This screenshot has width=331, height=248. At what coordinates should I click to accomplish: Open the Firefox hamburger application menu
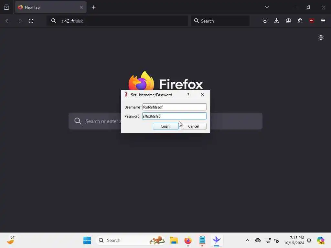pos(323,21)
